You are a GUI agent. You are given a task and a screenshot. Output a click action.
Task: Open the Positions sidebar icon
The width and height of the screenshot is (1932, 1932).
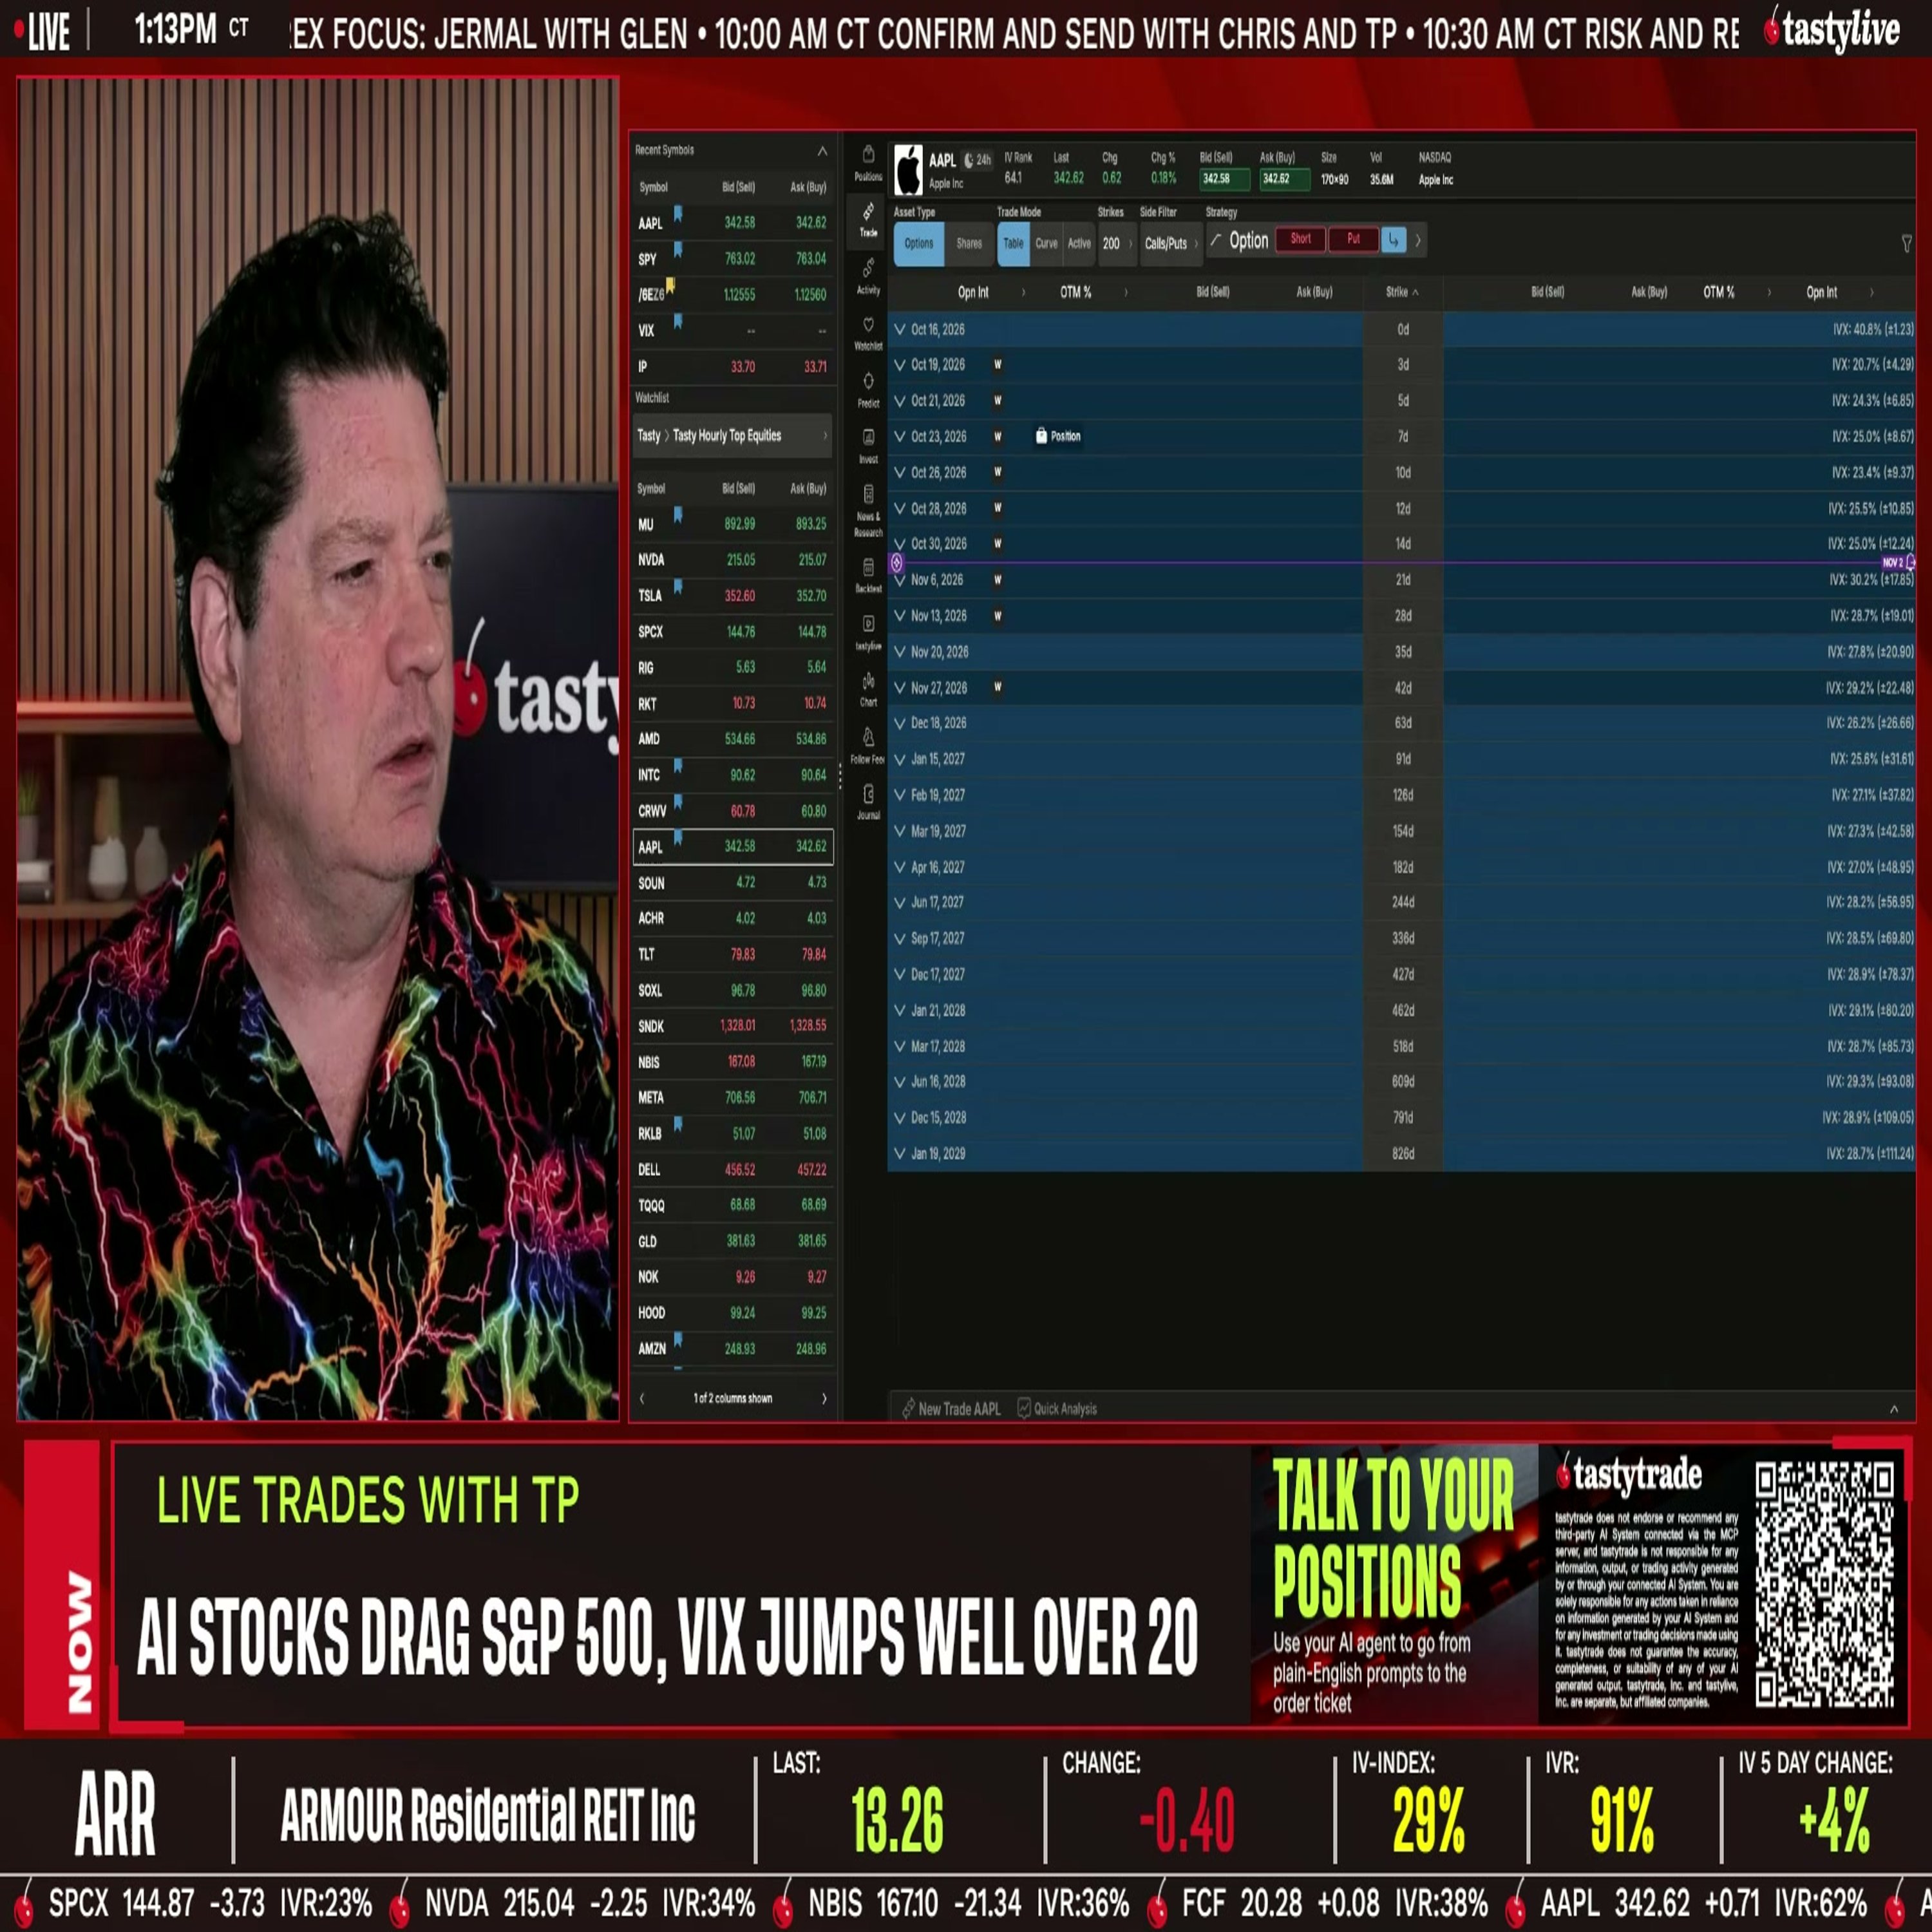pyautogui.click(x=868, y=163)
